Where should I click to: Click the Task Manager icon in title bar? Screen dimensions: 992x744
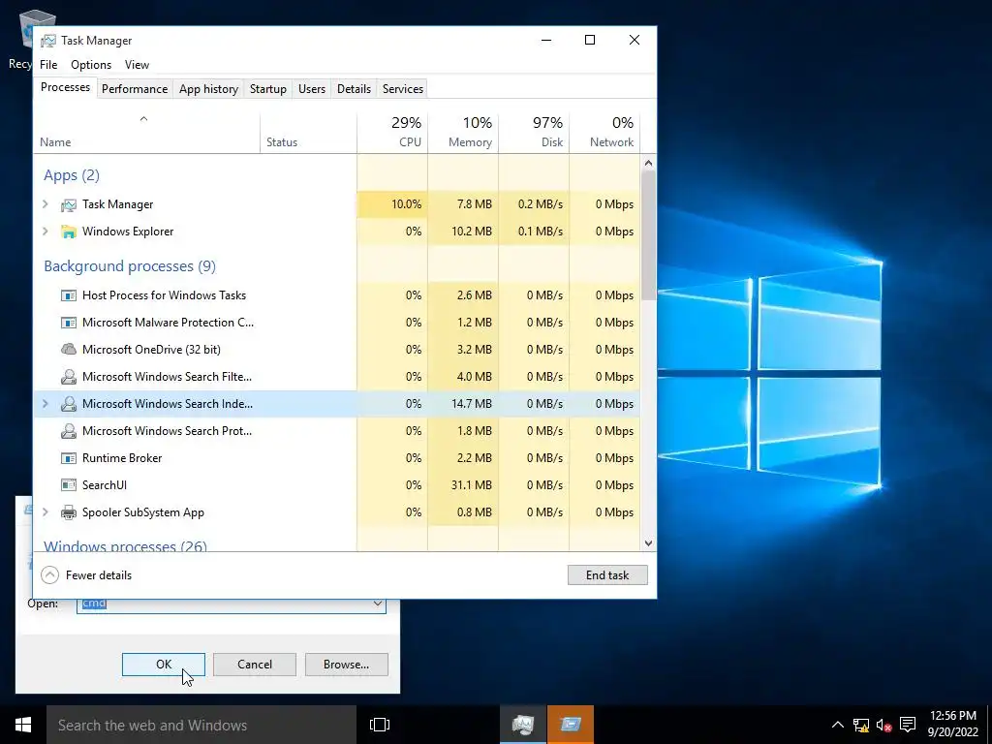point(48,41)
